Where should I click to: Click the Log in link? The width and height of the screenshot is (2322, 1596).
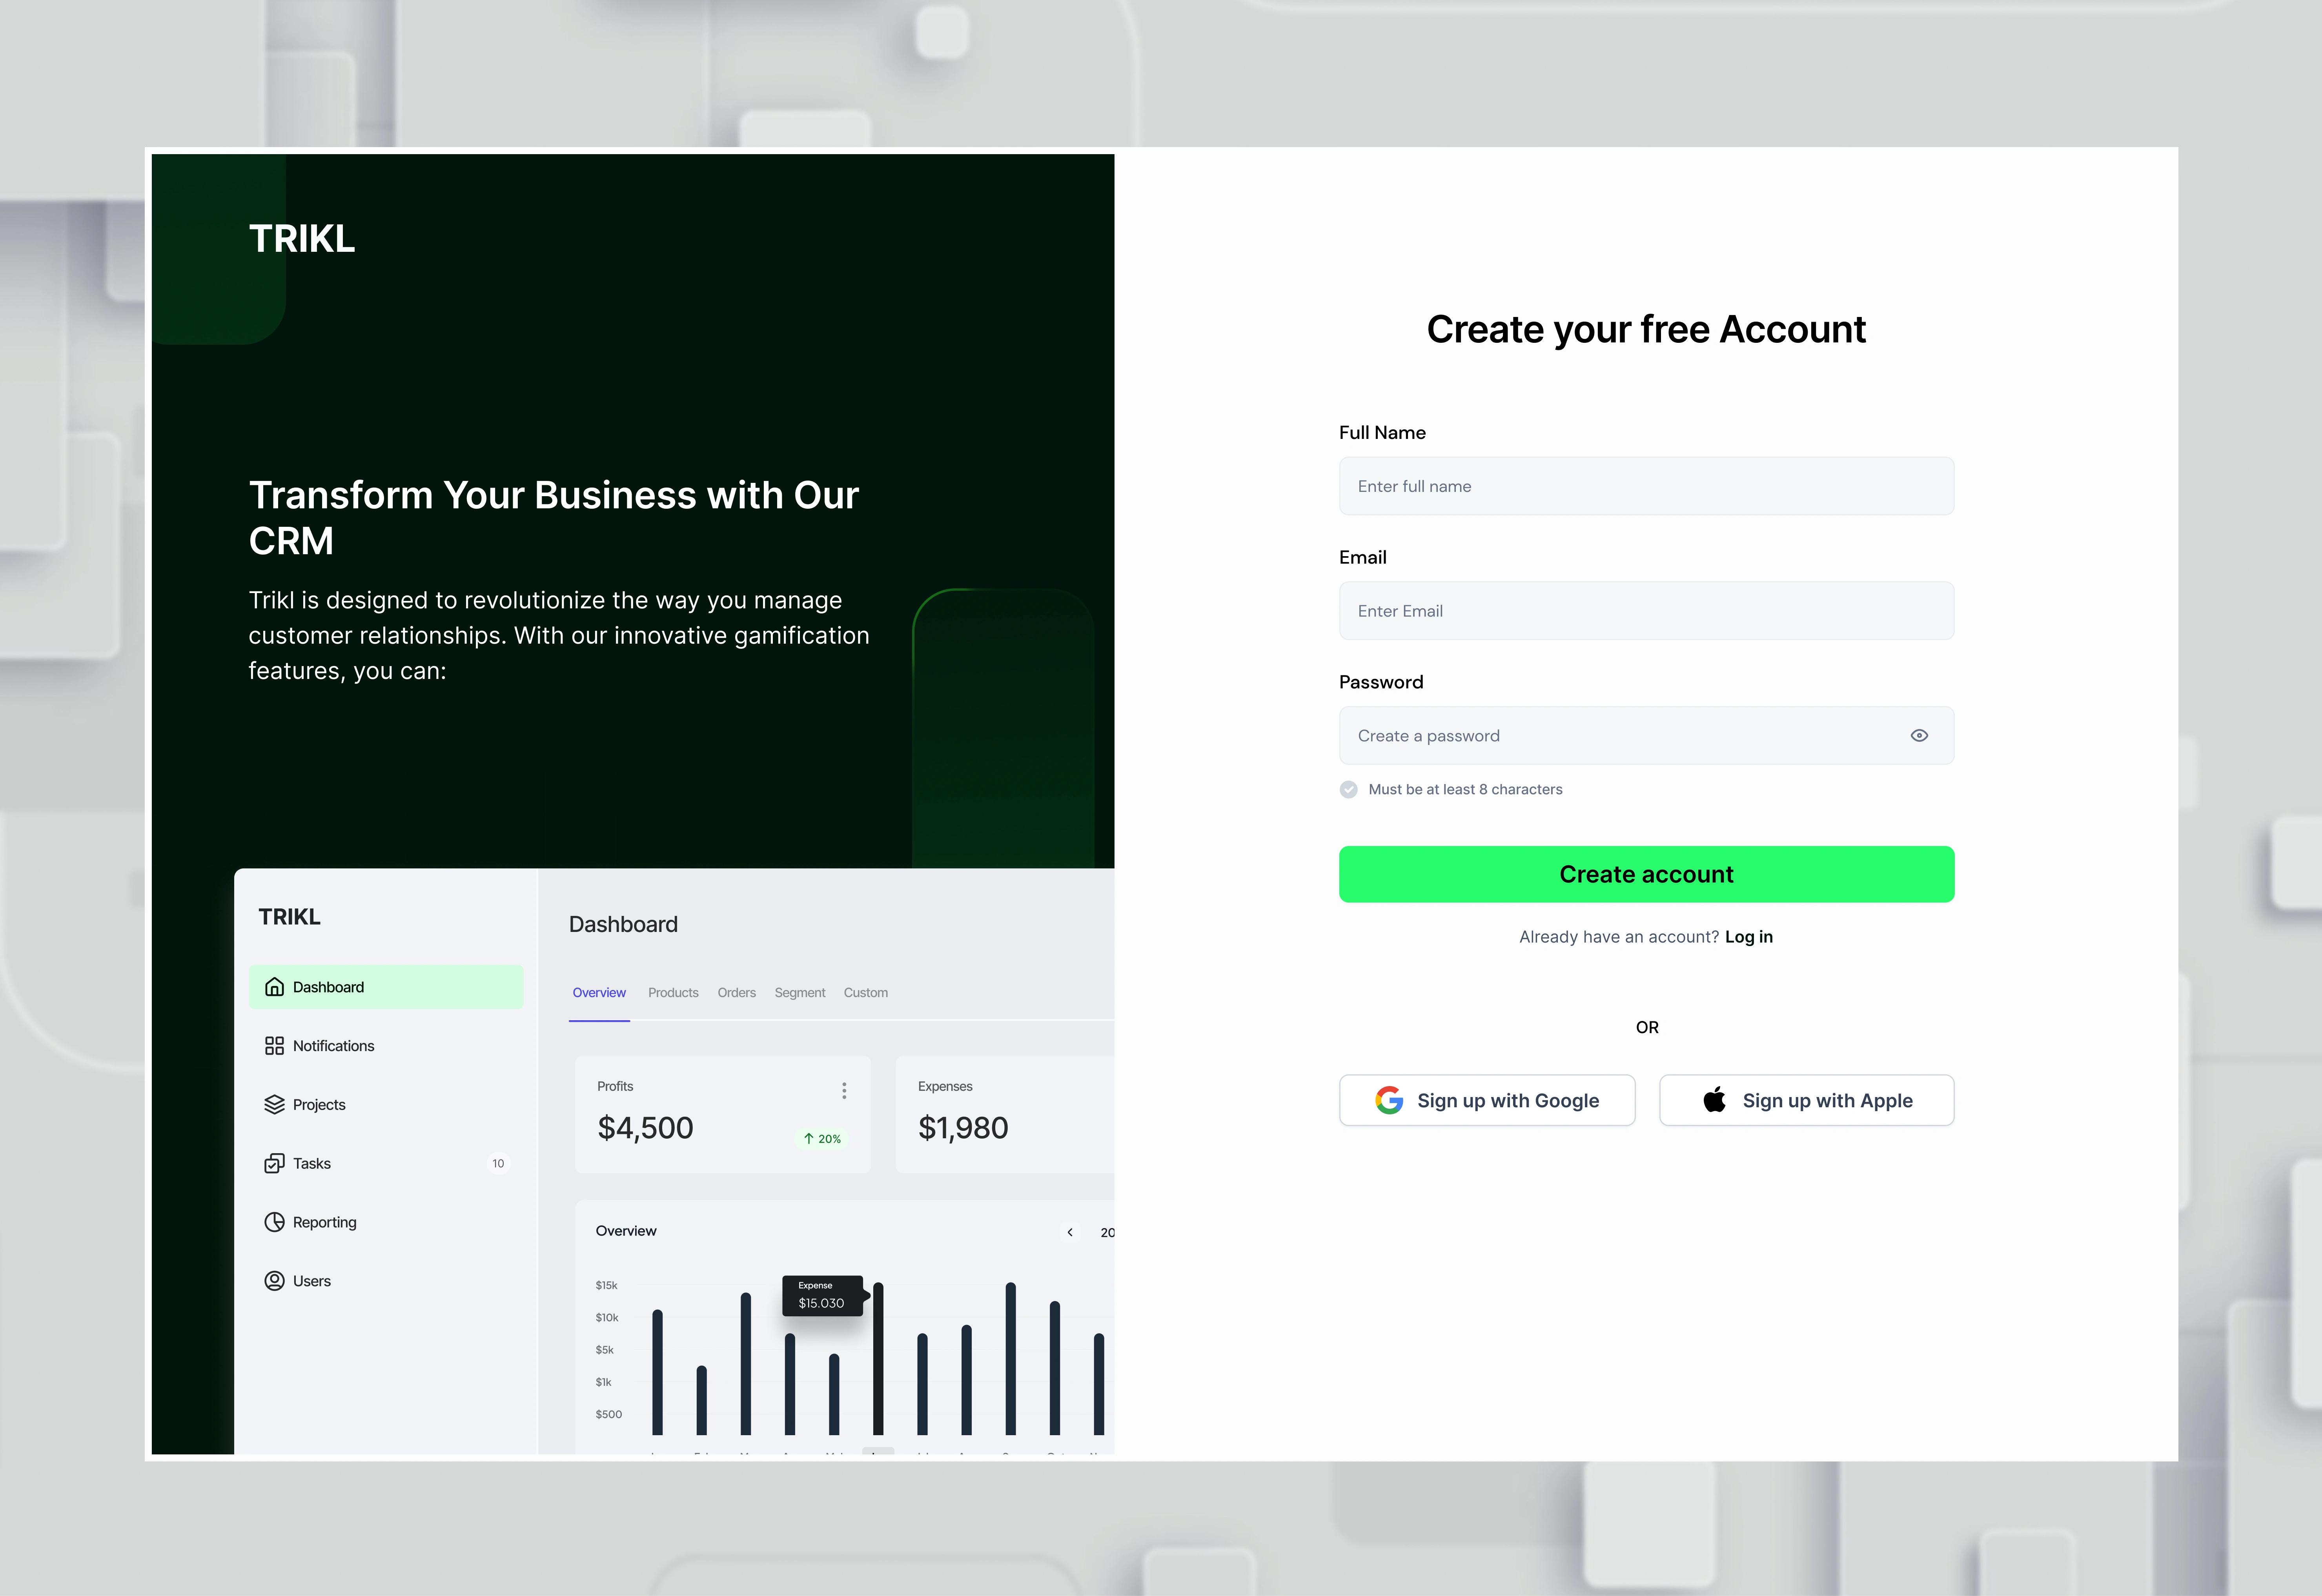[1748, 937]
